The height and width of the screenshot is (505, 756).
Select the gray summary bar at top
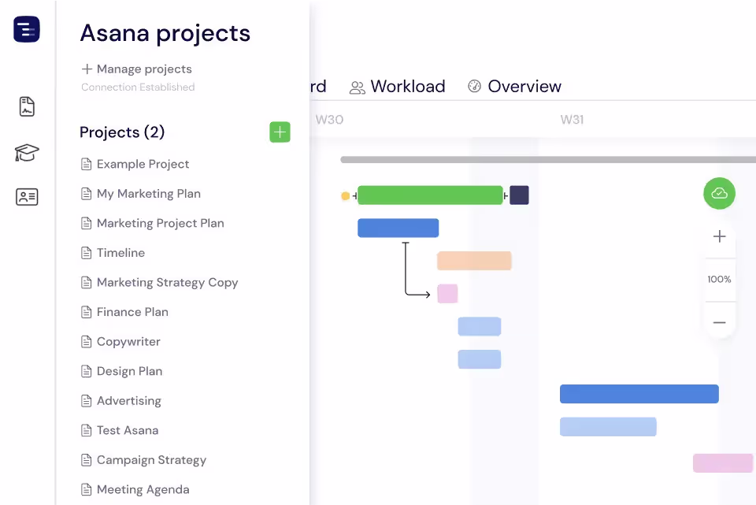coord(548,160)
